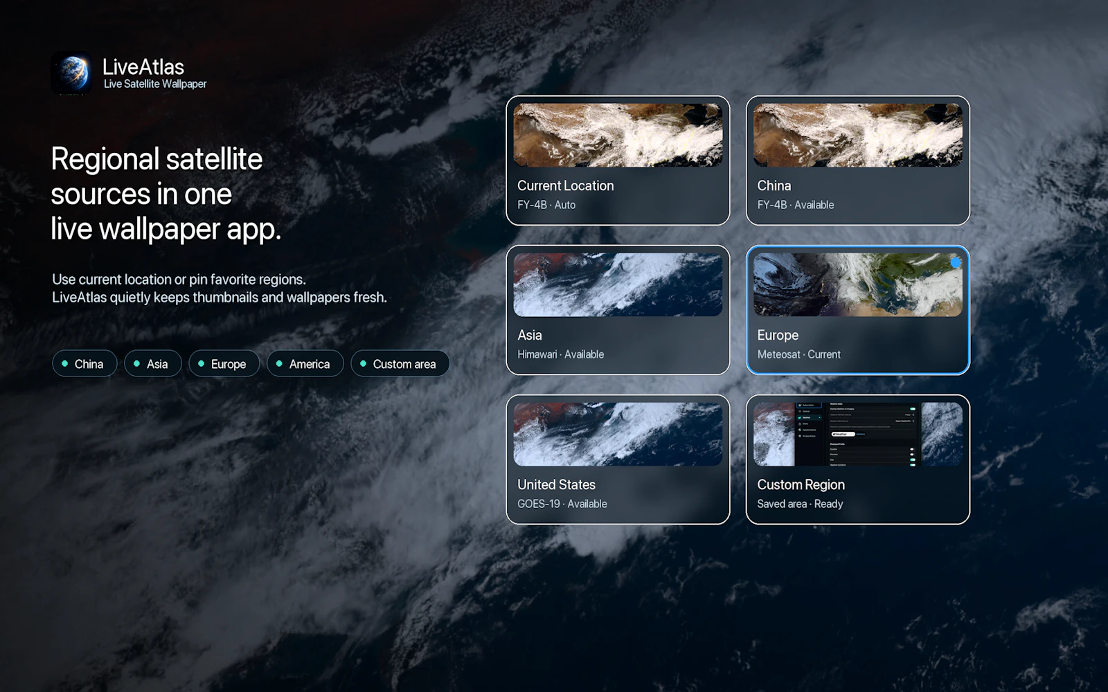Select the Asia region chip
This screenshot has height=692, width=1108.
pyautogui.click(x=153, y=363)
